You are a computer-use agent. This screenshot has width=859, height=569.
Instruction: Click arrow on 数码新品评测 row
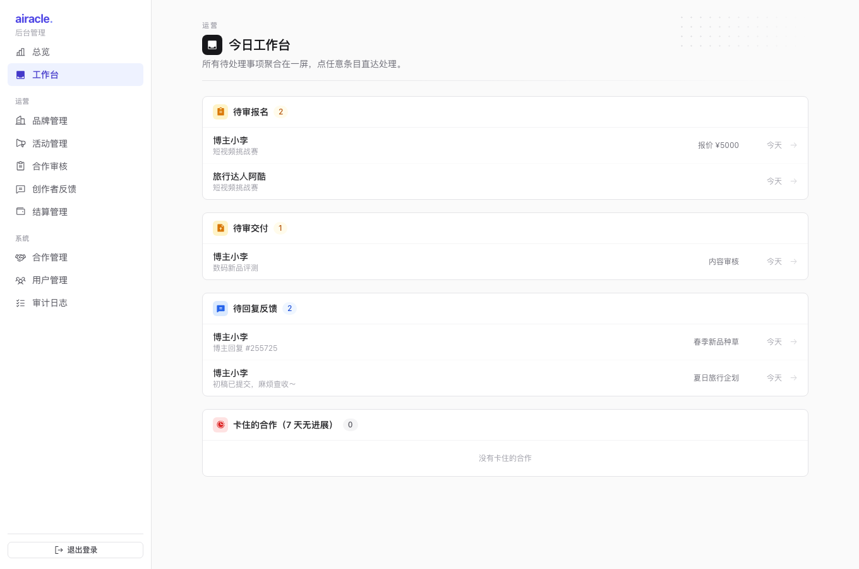794,262
